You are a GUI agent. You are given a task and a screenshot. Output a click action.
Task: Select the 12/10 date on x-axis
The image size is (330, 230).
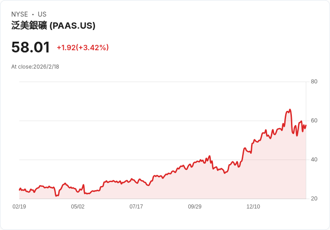pyautogui.click(x=253, y=207)
